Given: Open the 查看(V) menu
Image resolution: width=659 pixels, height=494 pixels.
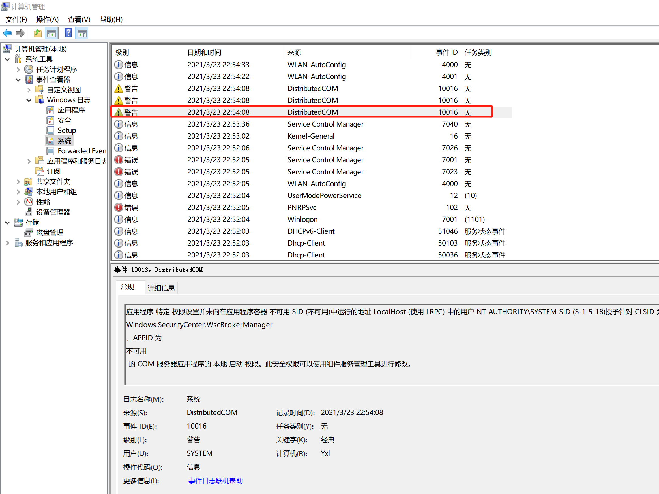Looking at the screenshot, I should 79,19.
